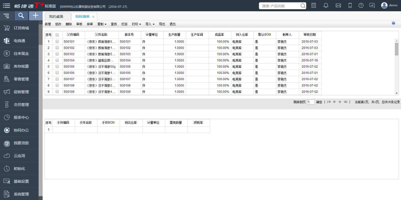Open 库存核算 in the sidebar
The height and width of the screenshot is (200, 401).
(x=21, y=66)
